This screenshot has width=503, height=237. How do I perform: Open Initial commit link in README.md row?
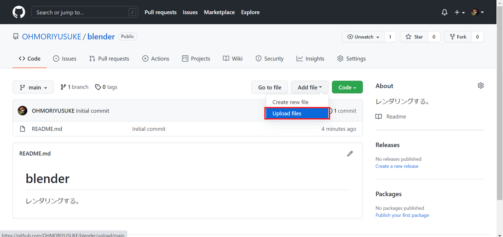(149, 129)
